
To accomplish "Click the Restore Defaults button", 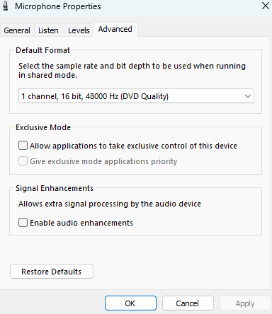I will pos(52,272).
